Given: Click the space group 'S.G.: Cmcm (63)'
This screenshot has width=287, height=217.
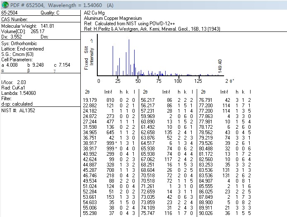Looking at the screenshot, I should 17,54.
